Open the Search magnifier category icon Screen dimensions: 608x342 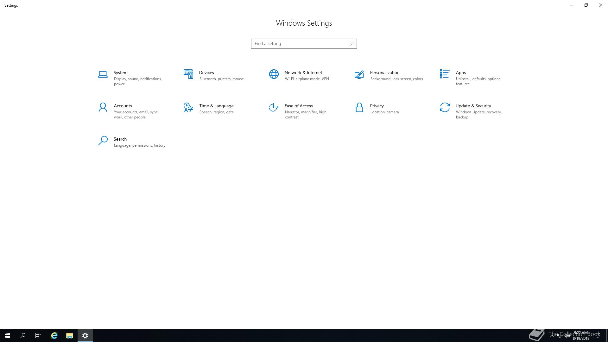pyautogui.click(x=103, y=141)
